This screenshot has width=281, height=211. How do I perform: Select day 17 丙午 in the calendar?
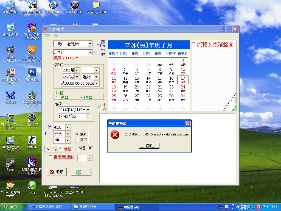(183, 80)
